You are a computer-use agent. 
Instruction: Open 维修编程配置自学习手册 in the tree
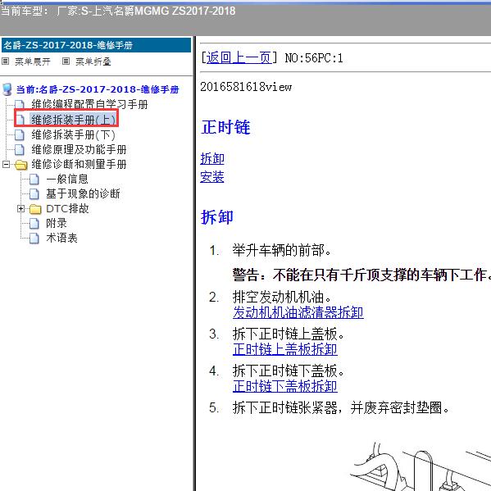(x=89, y=104)
